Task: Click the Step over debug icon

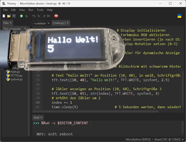Action: point(34,16)
